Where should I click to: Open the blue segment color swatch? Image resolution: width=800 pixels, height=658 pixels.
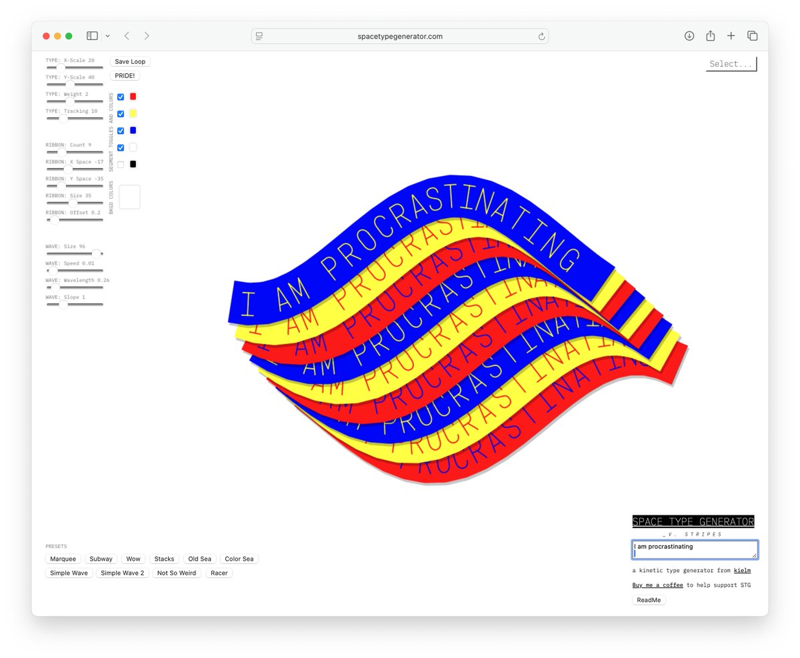133,130
